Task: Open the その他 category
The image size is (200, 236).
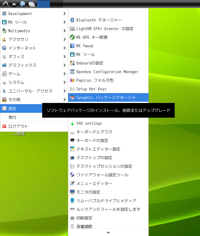Action: point(34,100)
